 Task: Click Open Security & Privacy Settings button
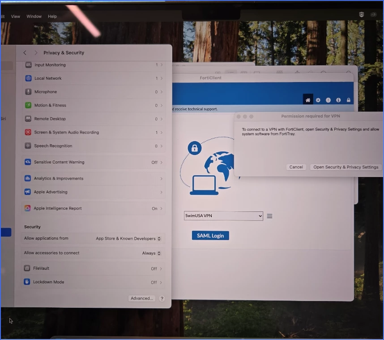346,167
